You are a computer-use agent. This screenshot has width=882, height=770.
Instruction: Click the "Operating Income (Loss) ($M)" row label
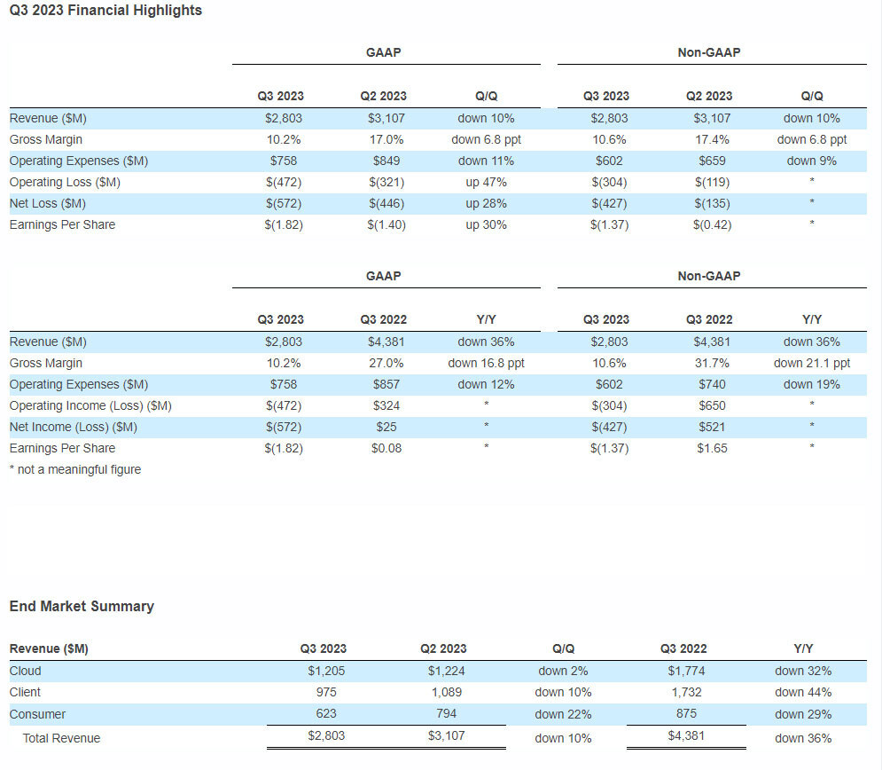click(x=90, y=405)
